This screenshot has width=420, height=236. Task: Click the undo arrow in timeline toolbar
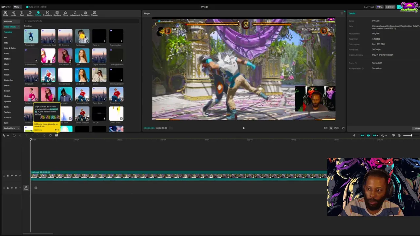[14, 135]
